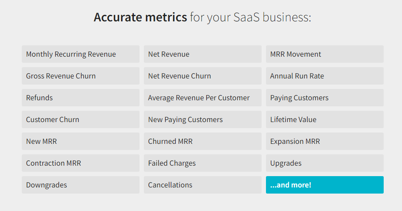Click the Failed Charges metric

click(203, 163)
